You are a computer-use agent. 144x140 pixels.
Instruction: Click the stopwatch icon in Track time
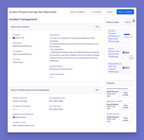coord(91,12)
